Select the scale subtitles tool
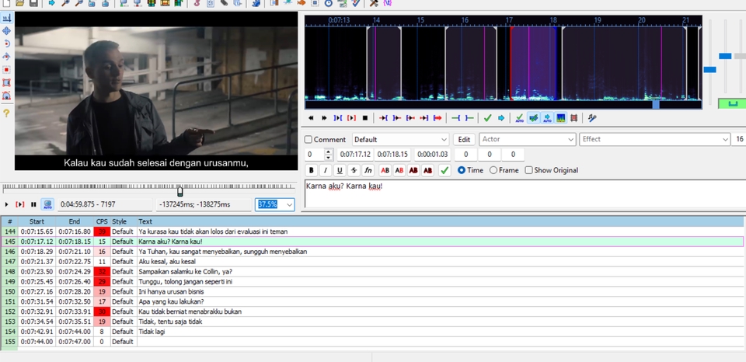Viewport: 746px width, 362px height. 7,69
